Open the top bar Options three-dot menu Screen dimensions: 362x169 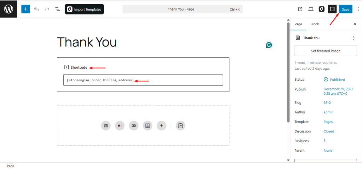(x=358, y=9)
